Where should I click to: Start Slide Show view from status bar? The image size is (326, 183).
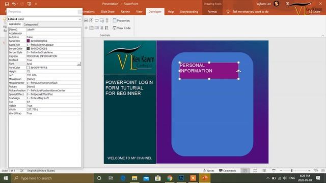point(274,171)
